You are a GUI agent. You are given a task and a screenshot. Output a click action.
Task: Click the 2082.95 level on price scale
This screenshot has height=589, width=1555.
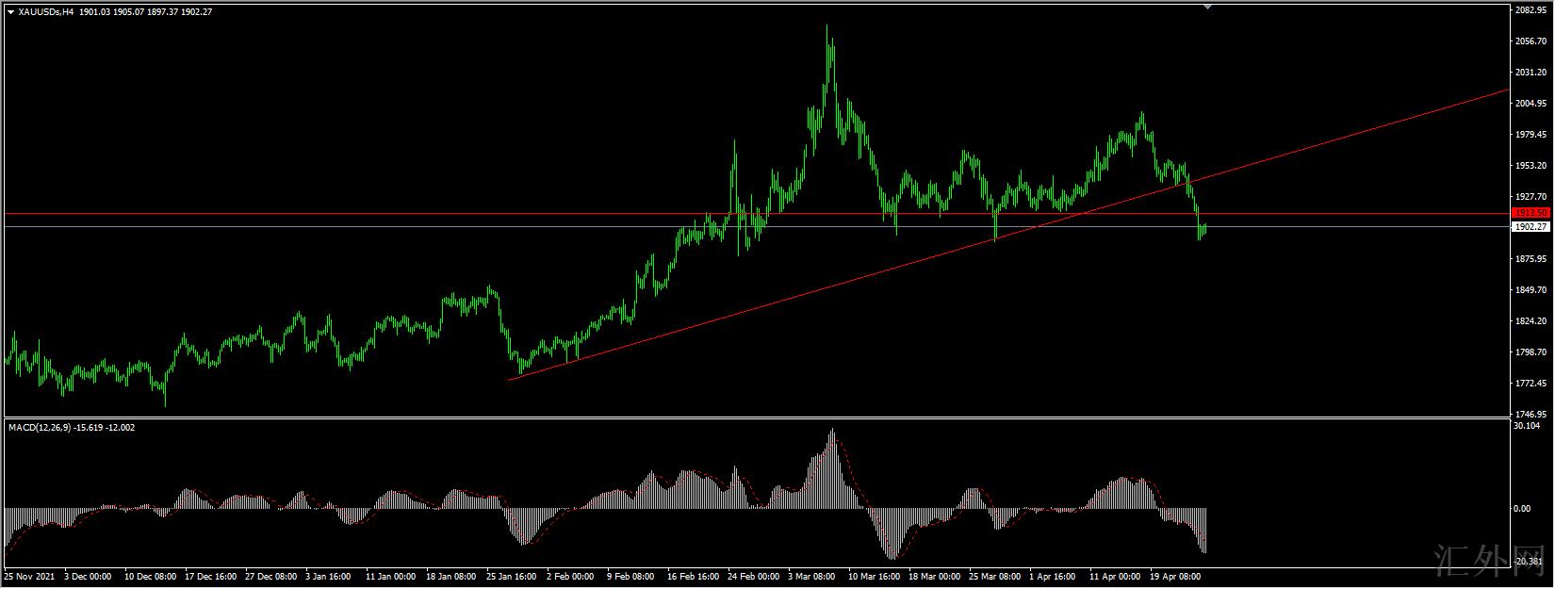(x=1531, y=10)
